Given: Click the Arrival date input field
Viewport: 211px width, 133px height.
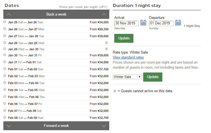Looking at the screenshot, I should [x=126, y=23].
